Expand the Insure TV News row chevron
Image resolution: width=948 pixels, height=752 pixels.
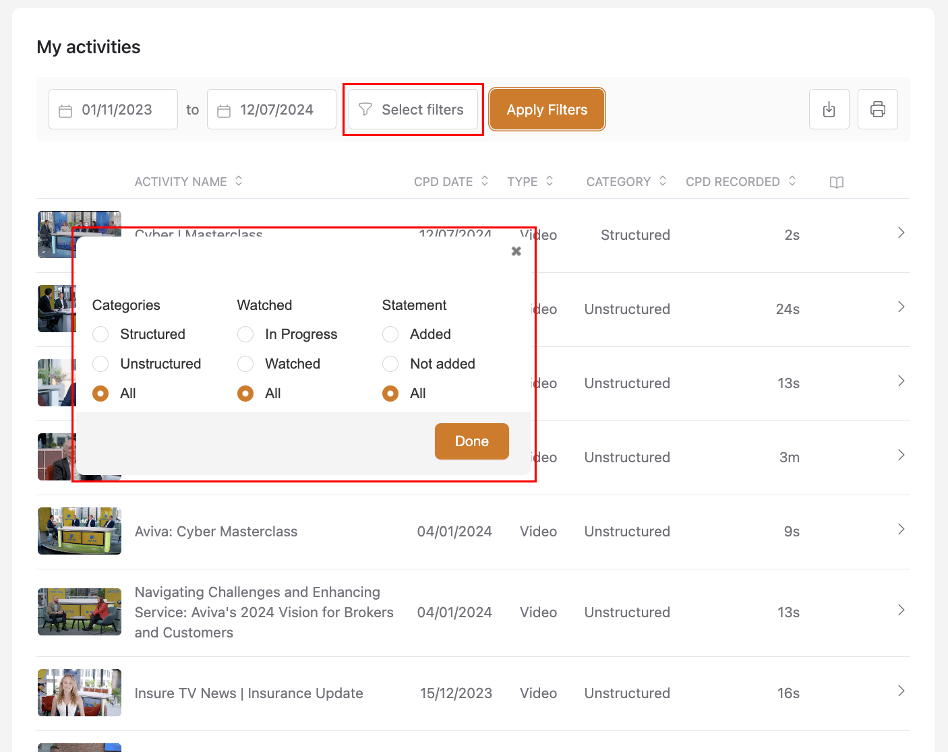[x=901, y=691]
